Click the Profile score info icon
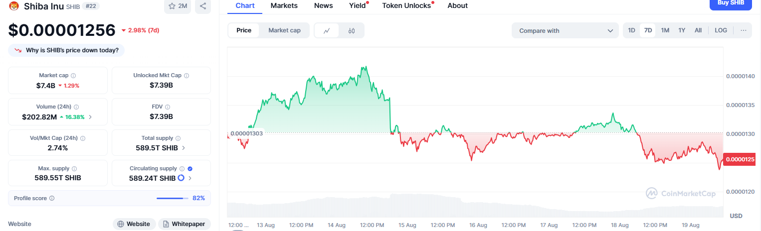761x231 pixels. (52, 198)
